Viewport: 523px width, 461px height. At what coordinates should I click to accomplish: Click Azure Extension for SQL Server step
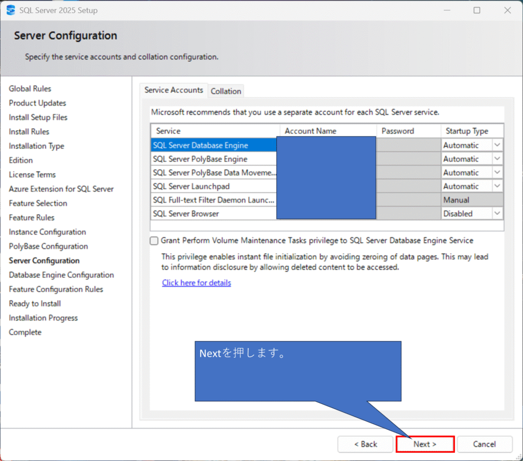tap(61, 189)
